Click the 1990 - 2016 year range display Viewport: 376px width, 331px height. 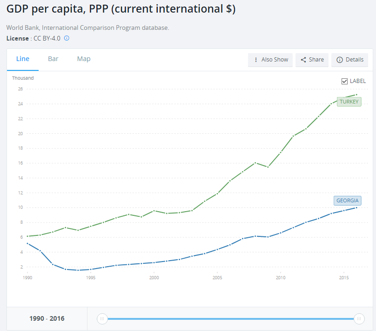tap(47, 319)
